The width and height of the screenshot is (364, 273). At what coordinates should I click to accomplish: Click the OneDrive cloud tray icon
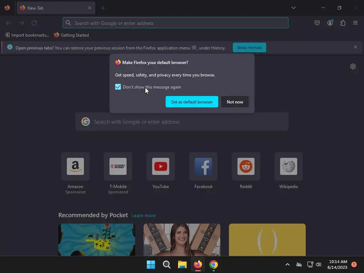click(x=299, y=264)
